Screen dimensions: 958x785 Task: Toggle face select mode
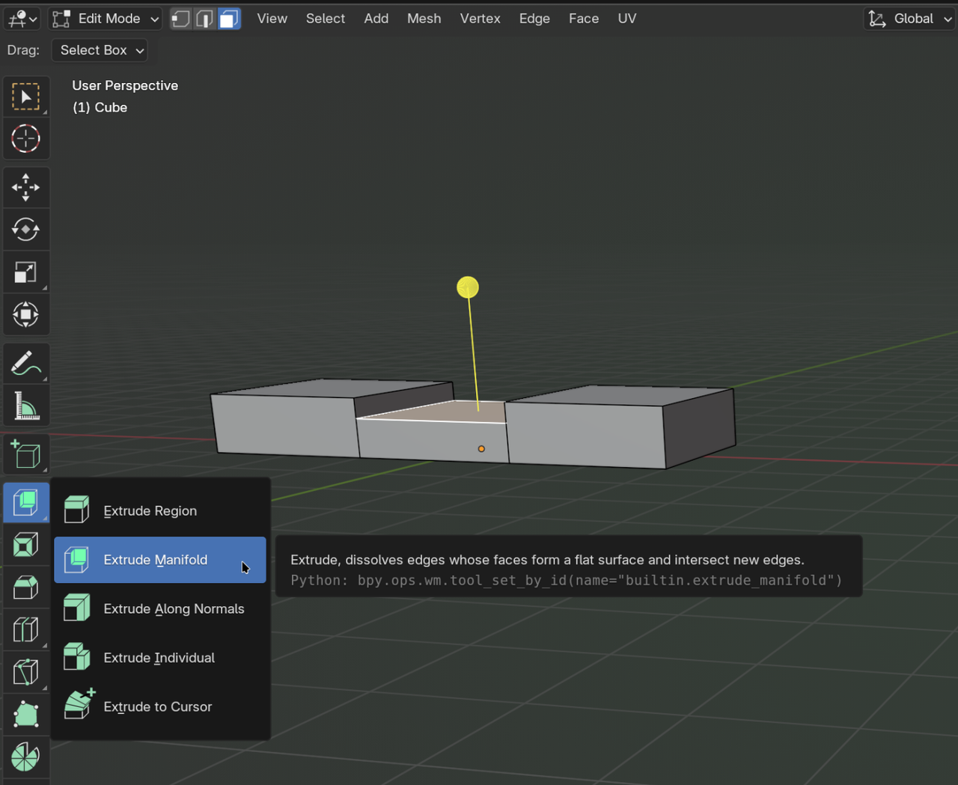229,19
